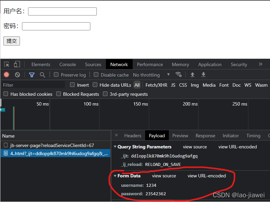Open network conditions wifi gear icon
The height and width of the screenshot is (202, 270).
coord(178,75)
